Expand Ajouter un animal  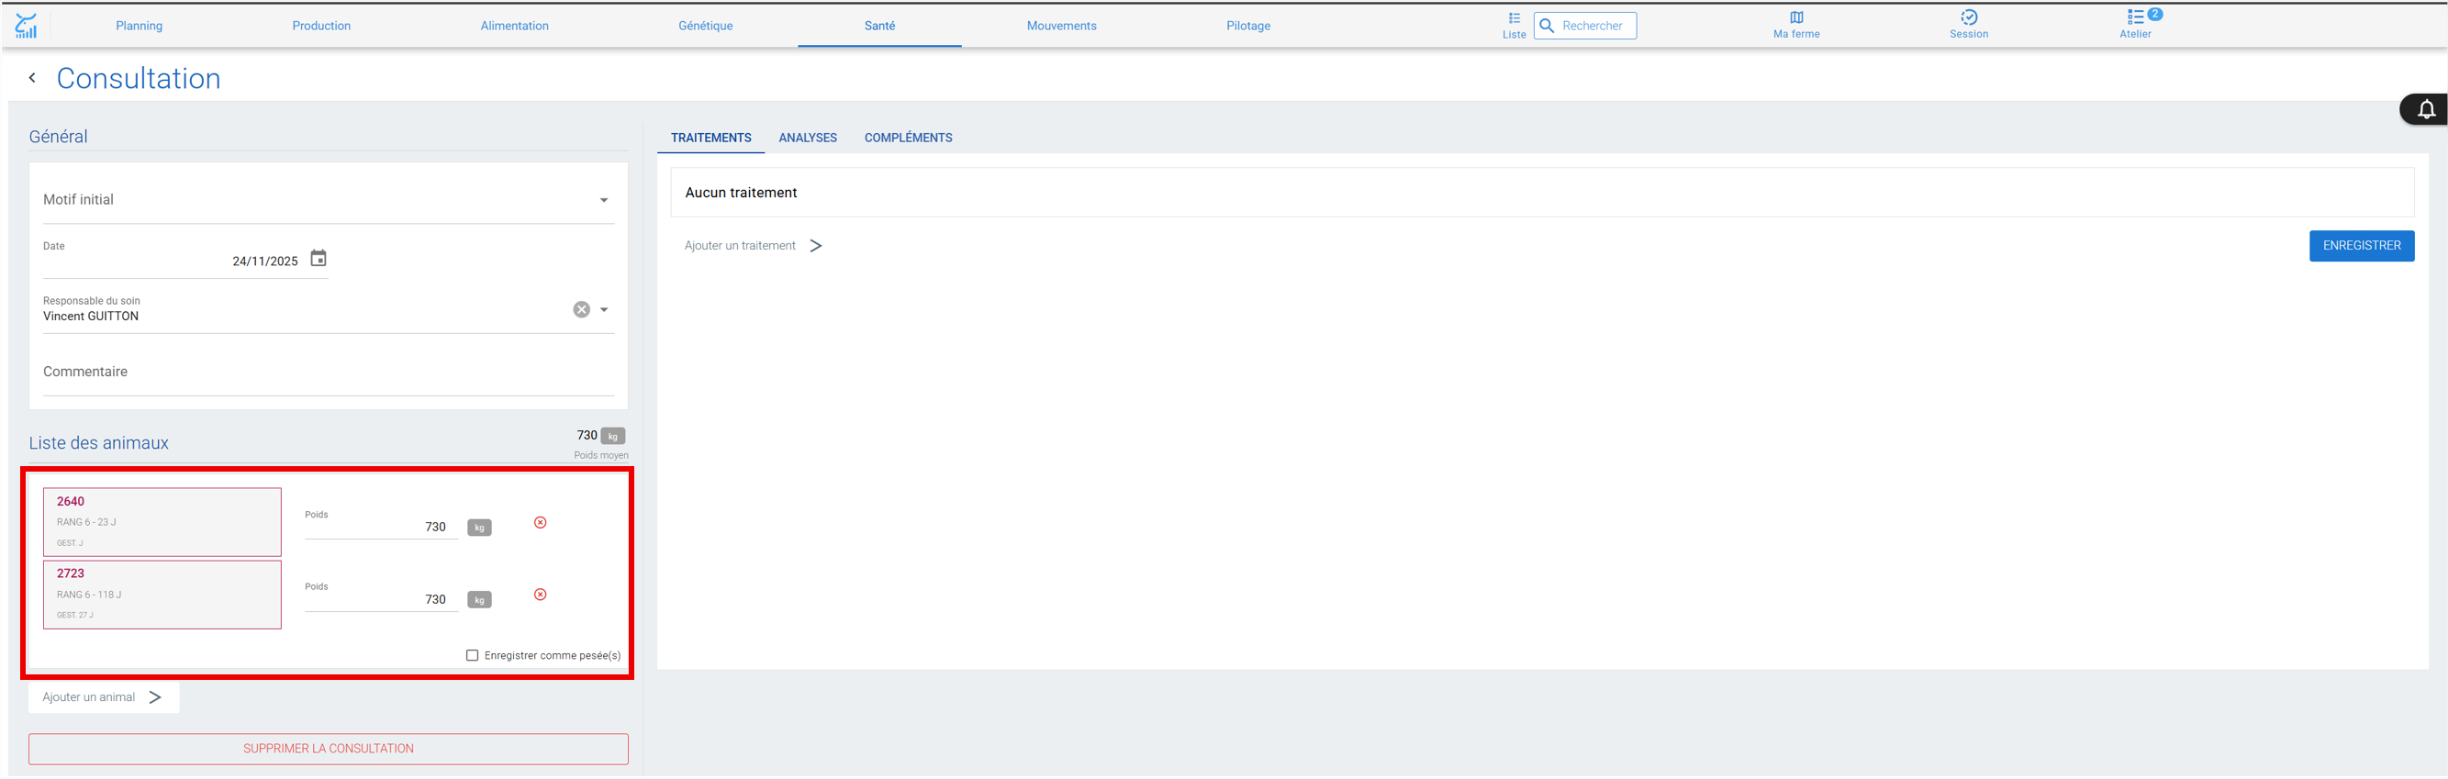click(103, 697)
